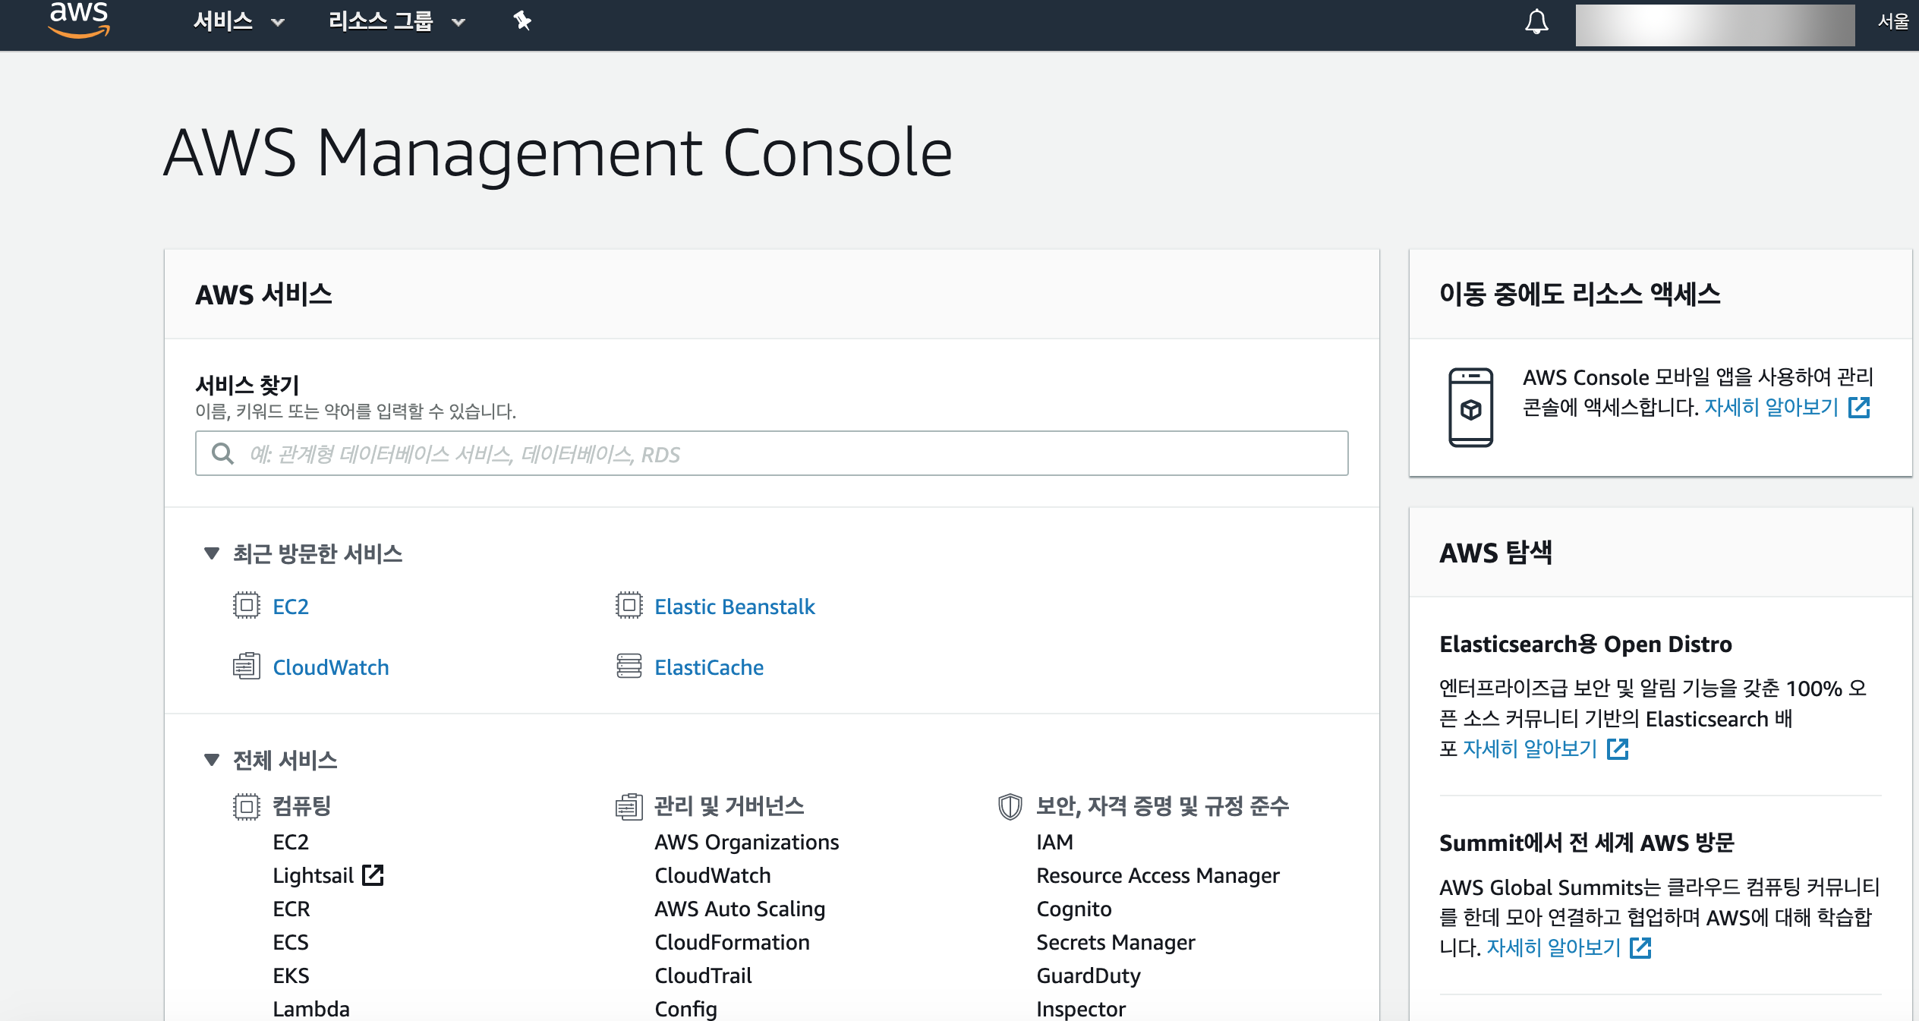Open the 서울 region selector
The height and width of the screenshot is (1021, 1919).
point(1892,21)
